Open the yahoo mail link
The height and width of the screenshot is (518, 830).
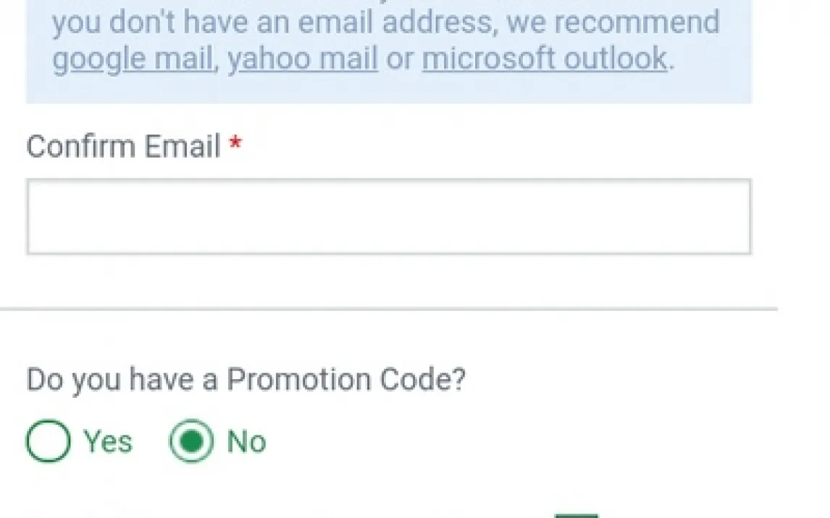[x=302, y=59]
